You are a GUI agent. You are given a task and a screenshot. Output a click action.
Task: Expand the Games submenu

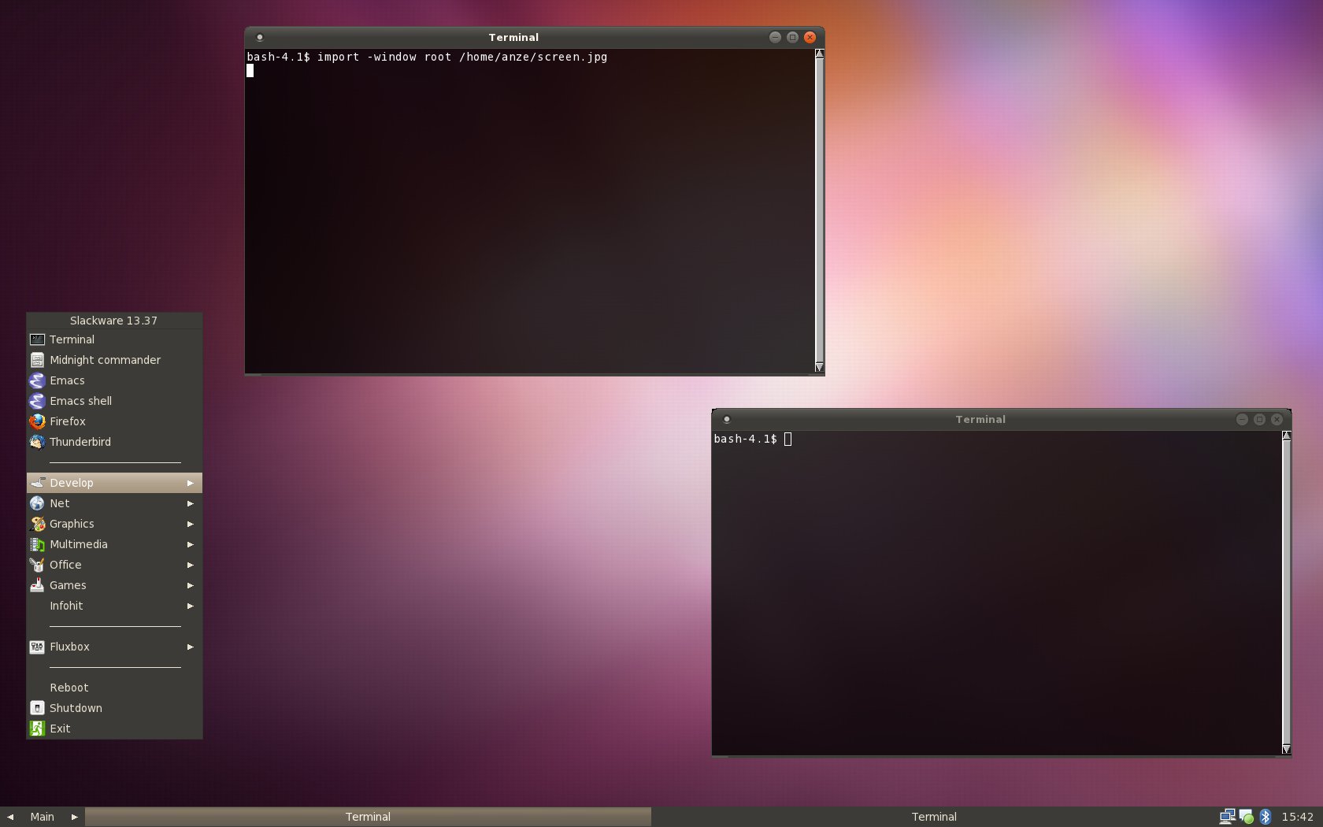(114, 585)
